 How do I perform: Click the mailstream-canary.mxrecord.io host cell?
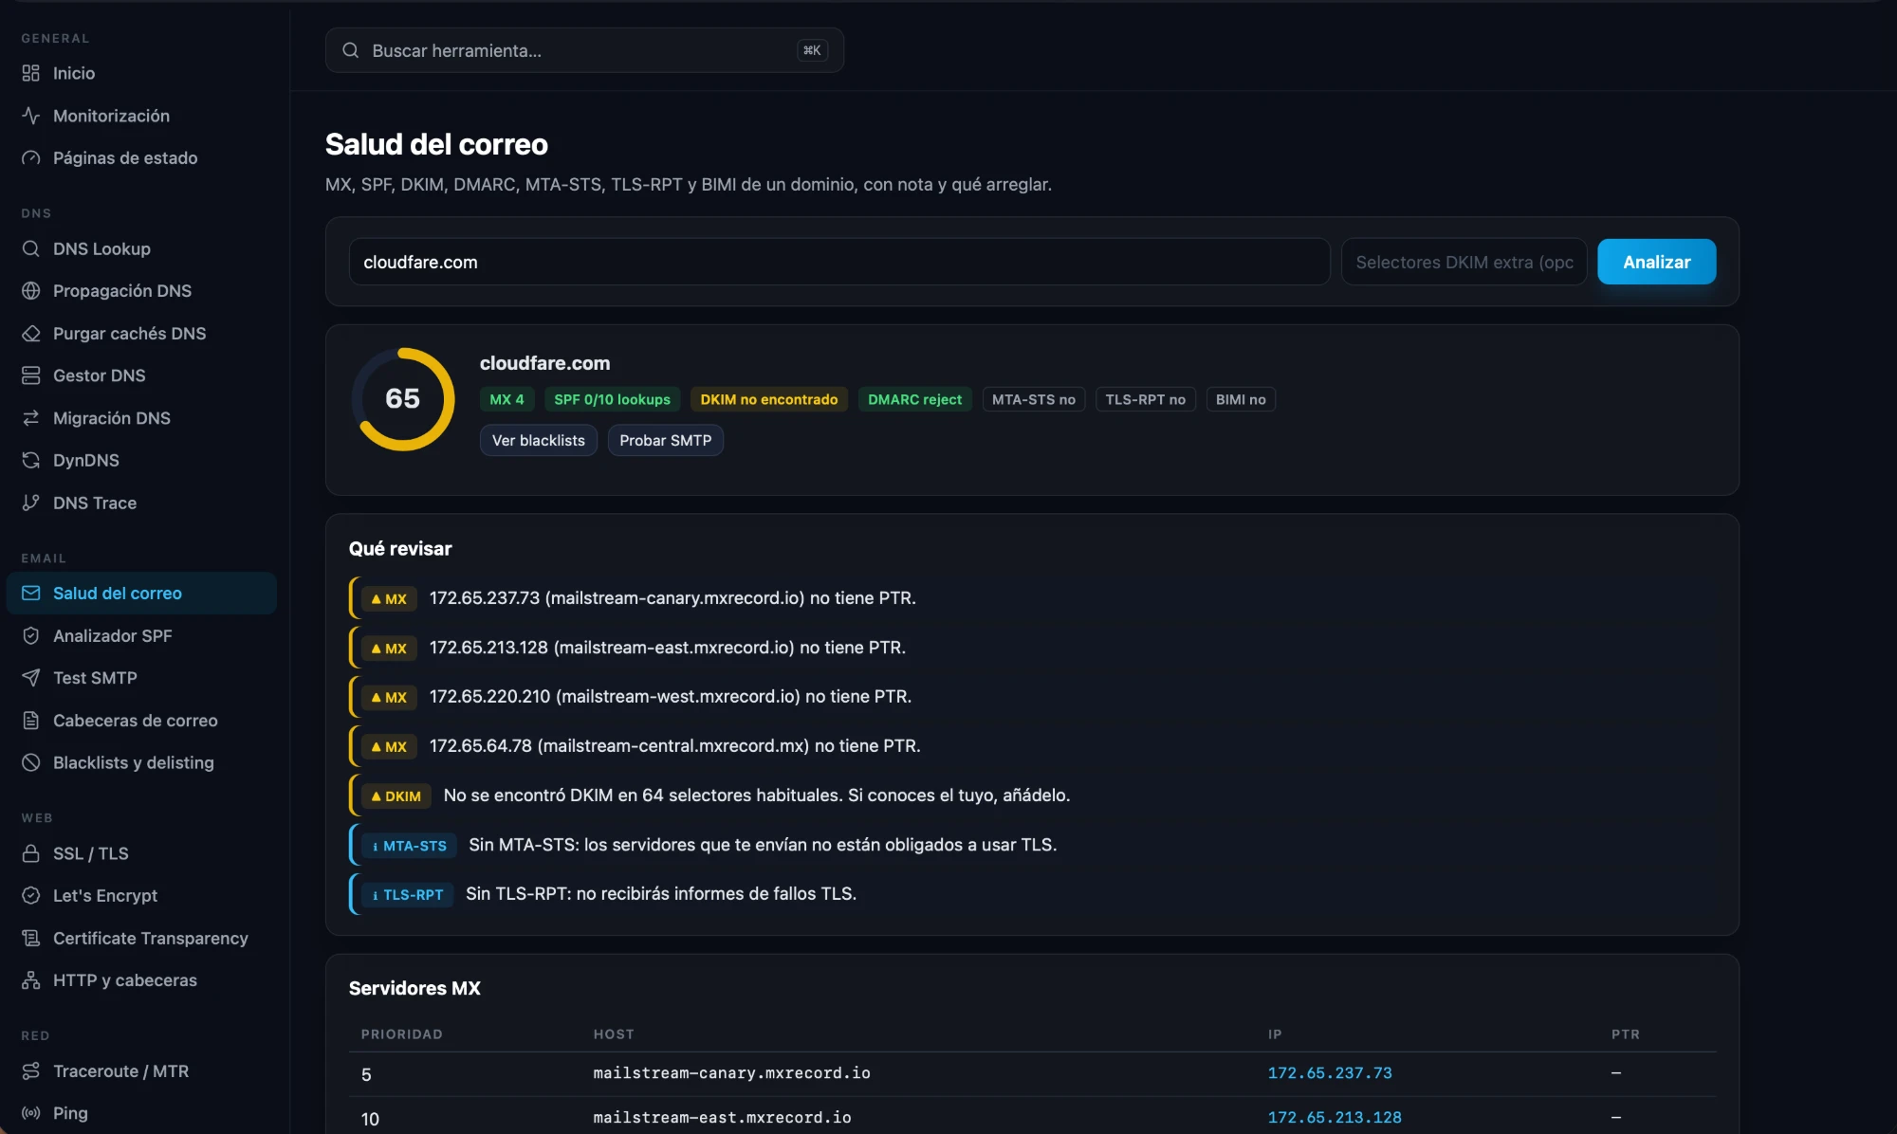pos(731,1072)
